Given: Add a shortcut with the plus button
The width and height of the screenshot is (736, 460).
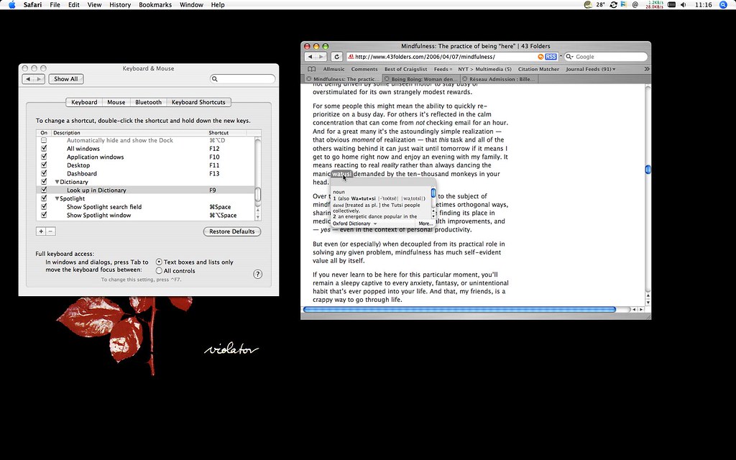Looking at the screenshot, I should pyautogui.click(x=41, y=231).
